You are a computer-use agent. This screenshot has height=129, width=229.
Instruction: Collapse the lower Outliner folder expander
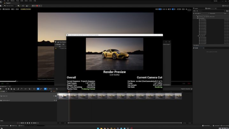(x=197, y=36)
